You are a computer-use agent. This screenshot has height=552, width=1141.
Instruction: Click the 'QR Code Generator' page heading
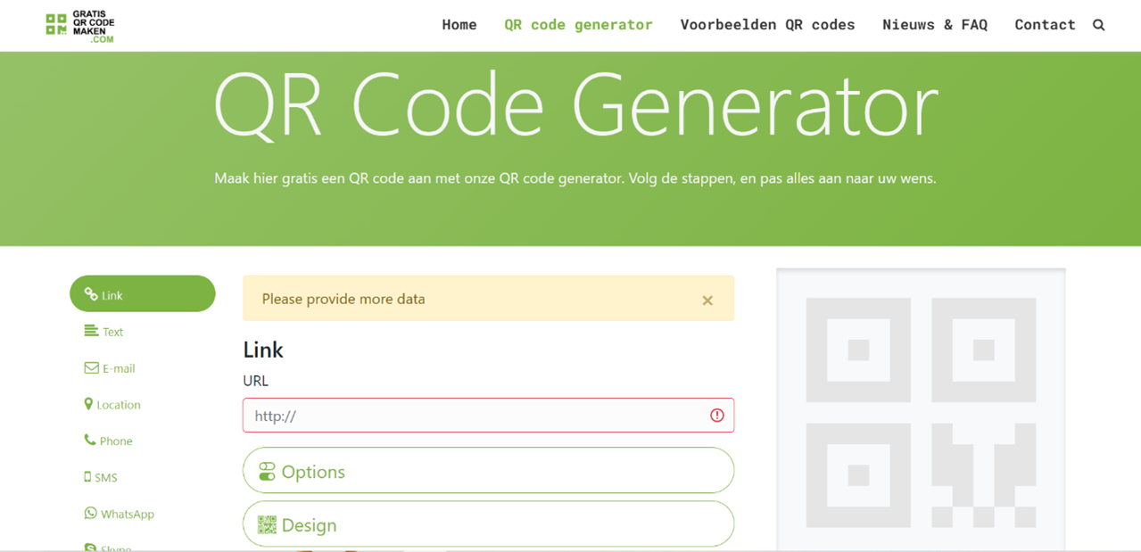576,104
